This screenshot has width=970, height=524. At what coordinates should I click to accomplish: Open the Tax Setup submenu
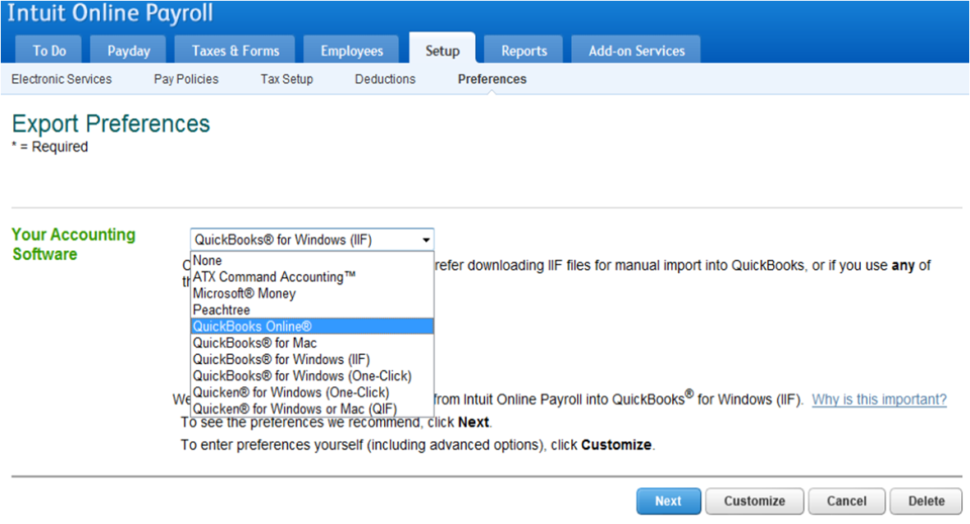click(286, 79)
